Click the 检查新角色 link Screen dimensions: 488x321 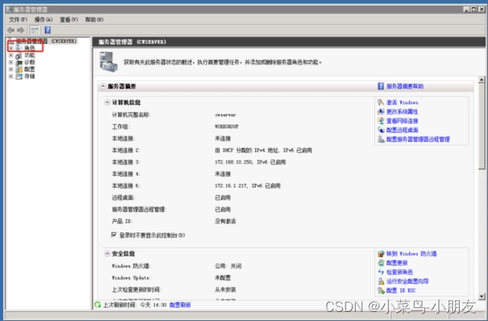399,272
